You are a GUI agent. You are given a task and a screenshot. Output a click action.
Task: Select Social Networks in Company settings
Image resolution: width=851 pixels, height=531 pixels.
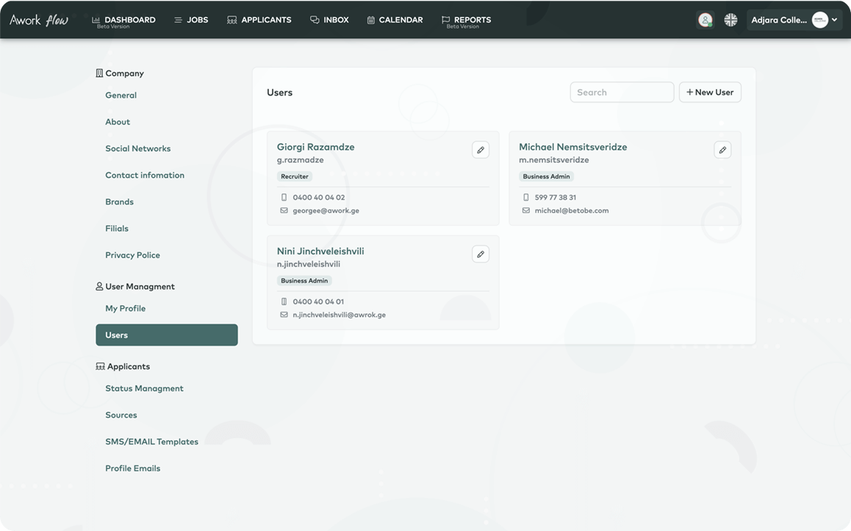click(x=137, y=149)
